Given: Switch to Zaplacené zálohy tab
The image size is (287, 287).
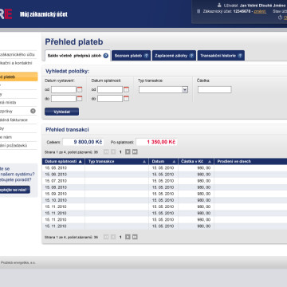Looking at the screenshot, I should 174,56.
